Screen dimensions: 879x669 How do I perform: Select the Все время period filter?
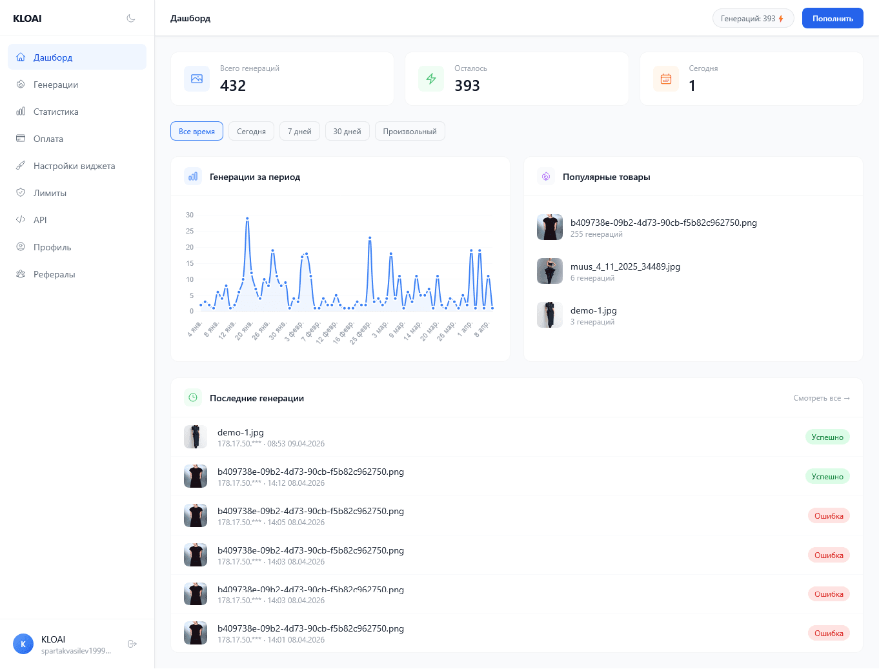[x=197, y=131]
